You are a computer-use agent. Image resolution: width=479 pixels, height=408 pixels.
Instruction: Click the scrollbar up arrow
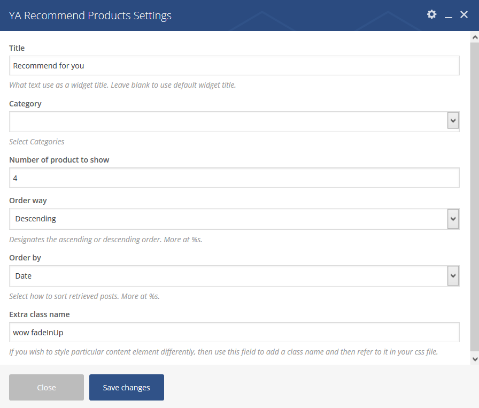[x=475, y=37]
